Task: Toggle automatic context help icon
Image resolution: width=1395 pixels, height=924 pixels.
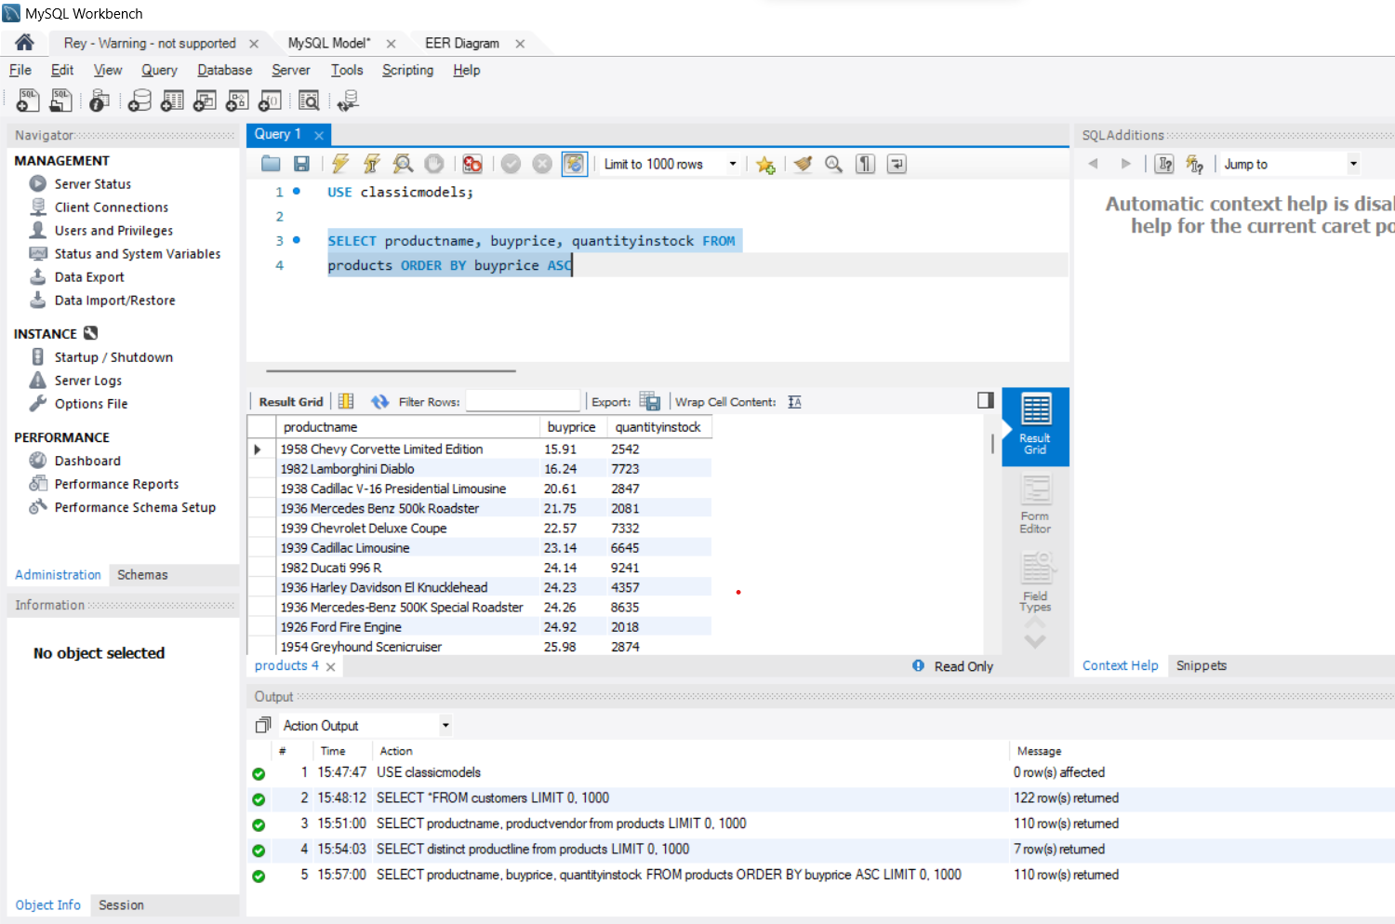Action: (x=1164, y=164)
